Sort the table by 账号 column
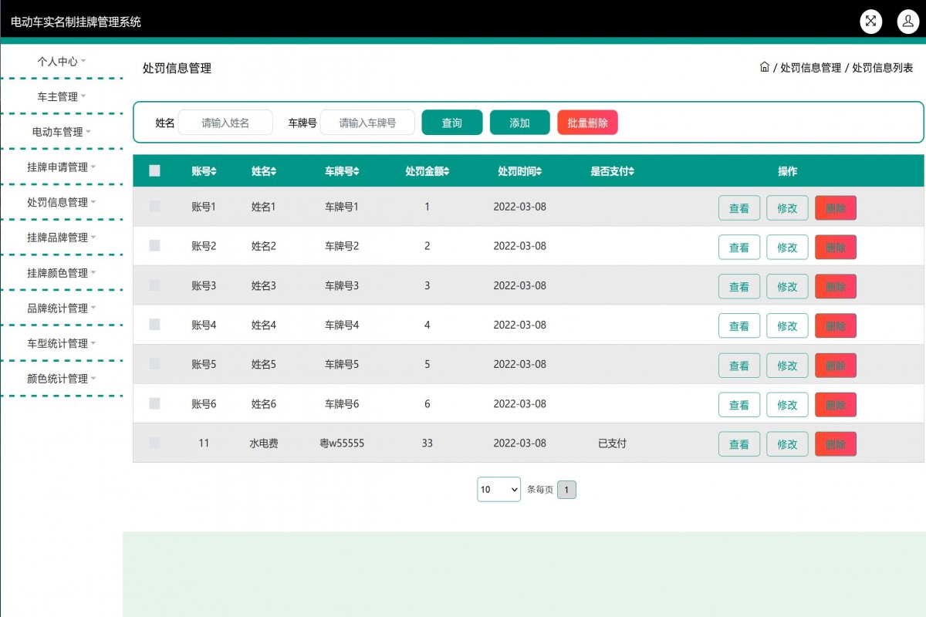Viewport: 926px width, 617px height. pos(204,171)
